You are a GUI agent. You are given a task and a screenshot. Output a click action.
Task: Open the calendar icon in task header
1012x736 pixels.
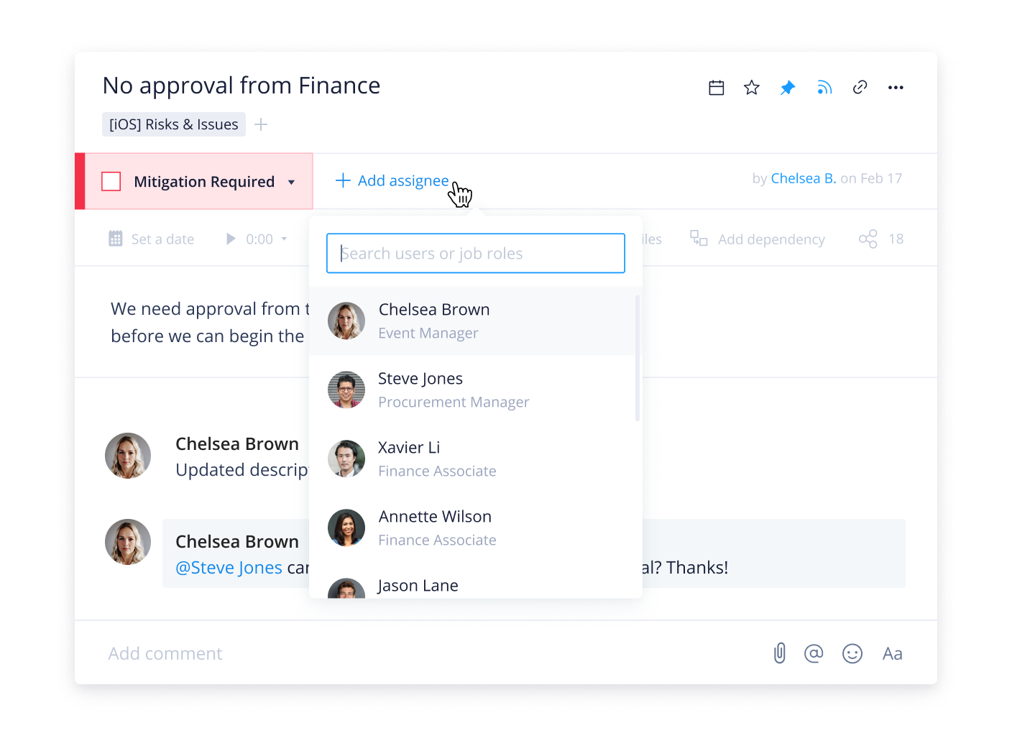716,88
